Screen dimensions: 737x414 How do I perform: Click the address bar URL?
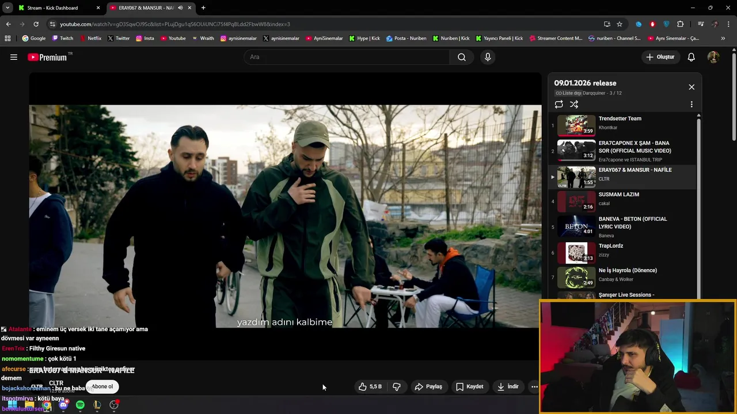tap(175, 24)
